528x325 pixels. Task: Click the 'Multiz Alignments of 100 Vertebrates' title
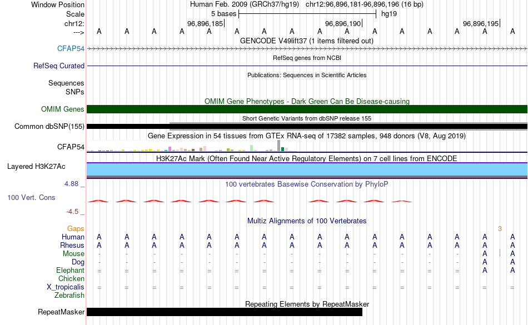tap(307, 221)
